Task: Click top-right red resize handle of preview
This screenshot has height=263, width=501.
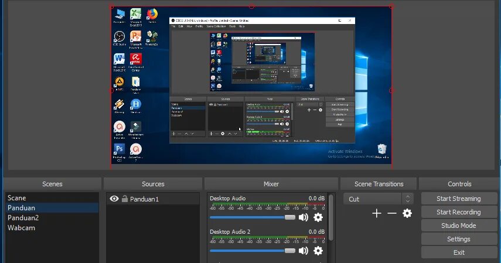Action: 392,6
